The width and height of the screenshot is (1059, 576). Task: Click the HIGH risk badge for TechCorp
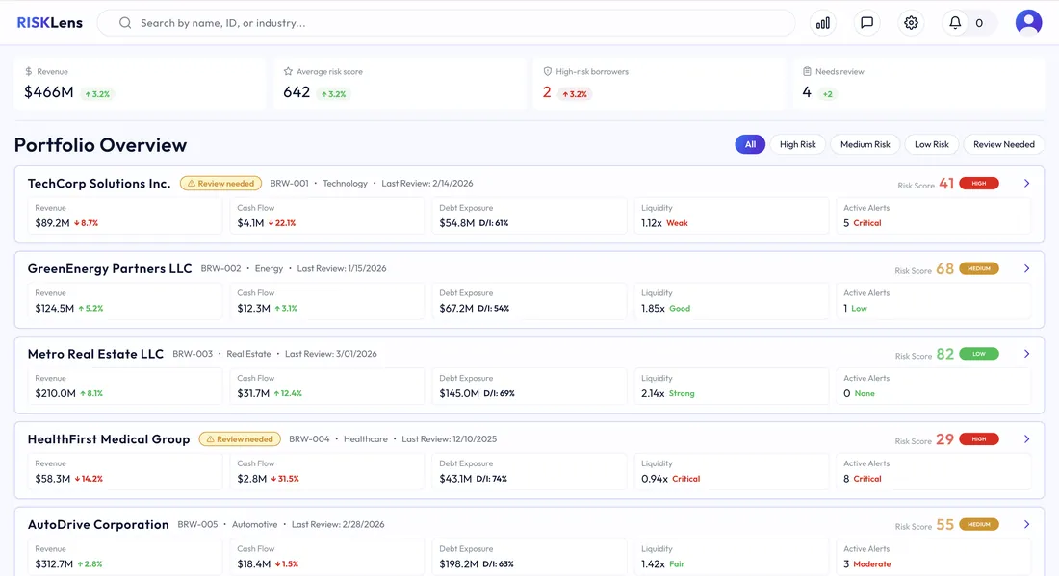(979, 184)
